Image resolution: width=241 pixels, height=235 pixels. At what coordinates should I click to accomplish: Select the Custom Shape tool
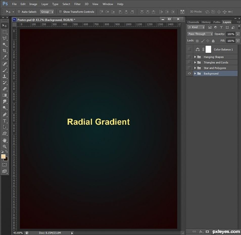tap(5, 133)
